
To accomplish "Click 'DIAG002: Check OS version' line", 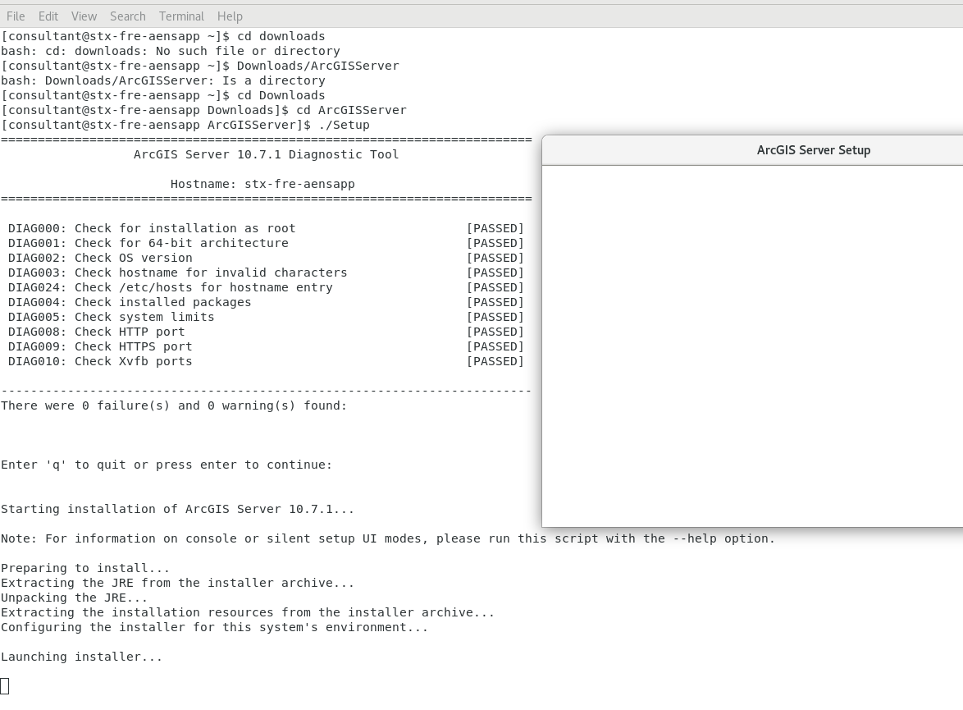I will tap(100, 258).
